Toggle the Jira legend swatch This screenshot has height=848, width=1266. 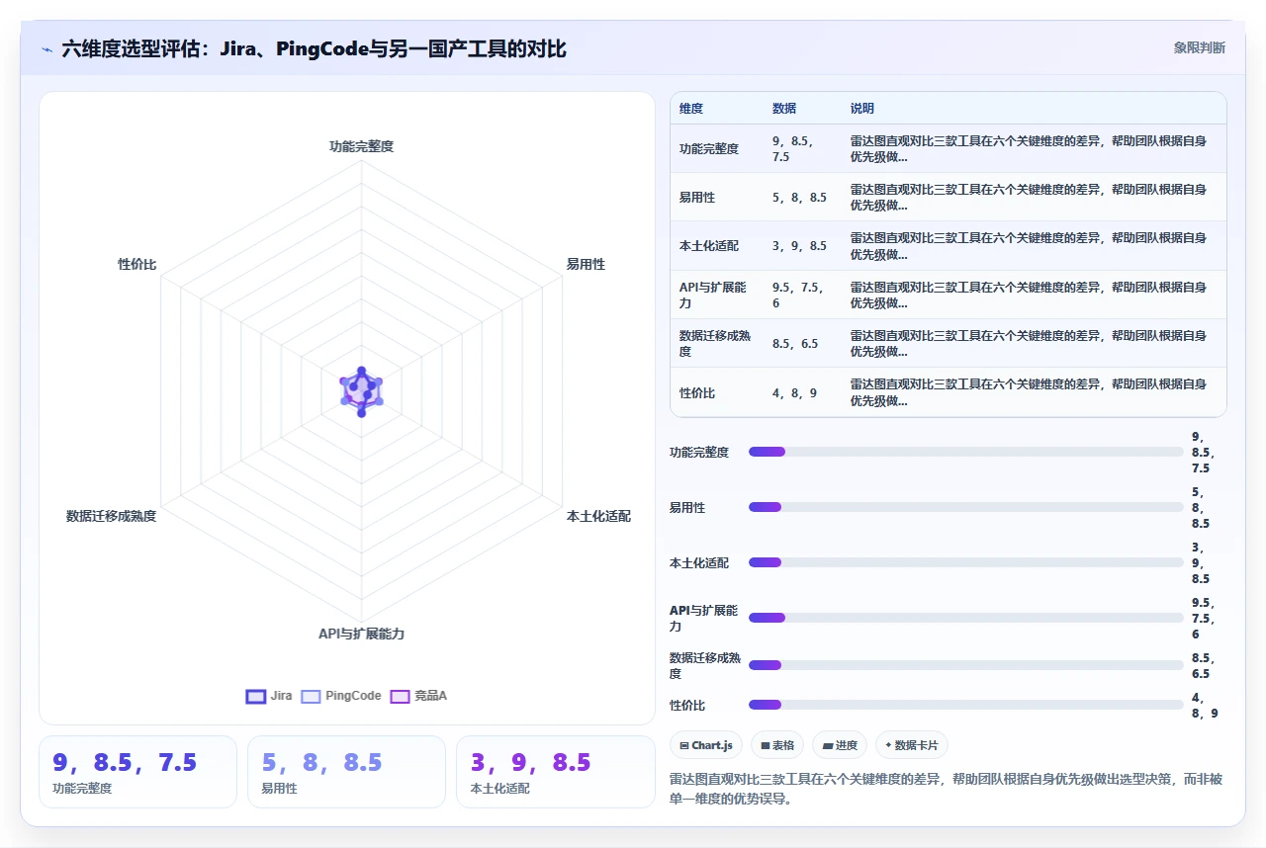pyautogui.click(x=256, y=696)
